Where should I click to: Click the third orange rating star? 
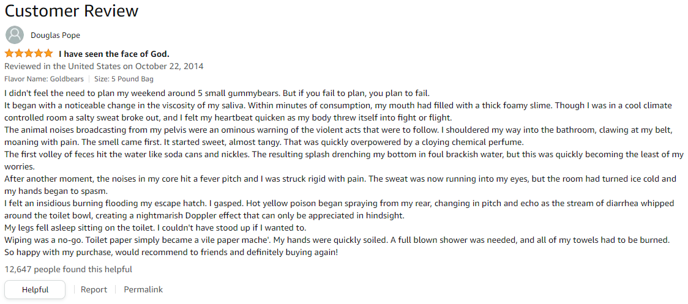tap(29, 54)
